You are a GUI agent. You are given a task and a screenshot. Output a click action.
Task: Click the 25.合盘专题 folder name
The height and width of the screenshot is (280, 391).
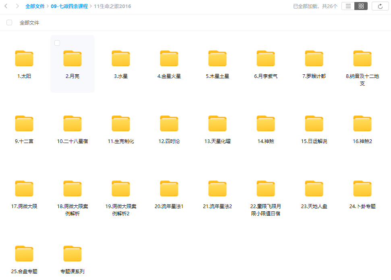pyautogui.click(x=24, y=271)
